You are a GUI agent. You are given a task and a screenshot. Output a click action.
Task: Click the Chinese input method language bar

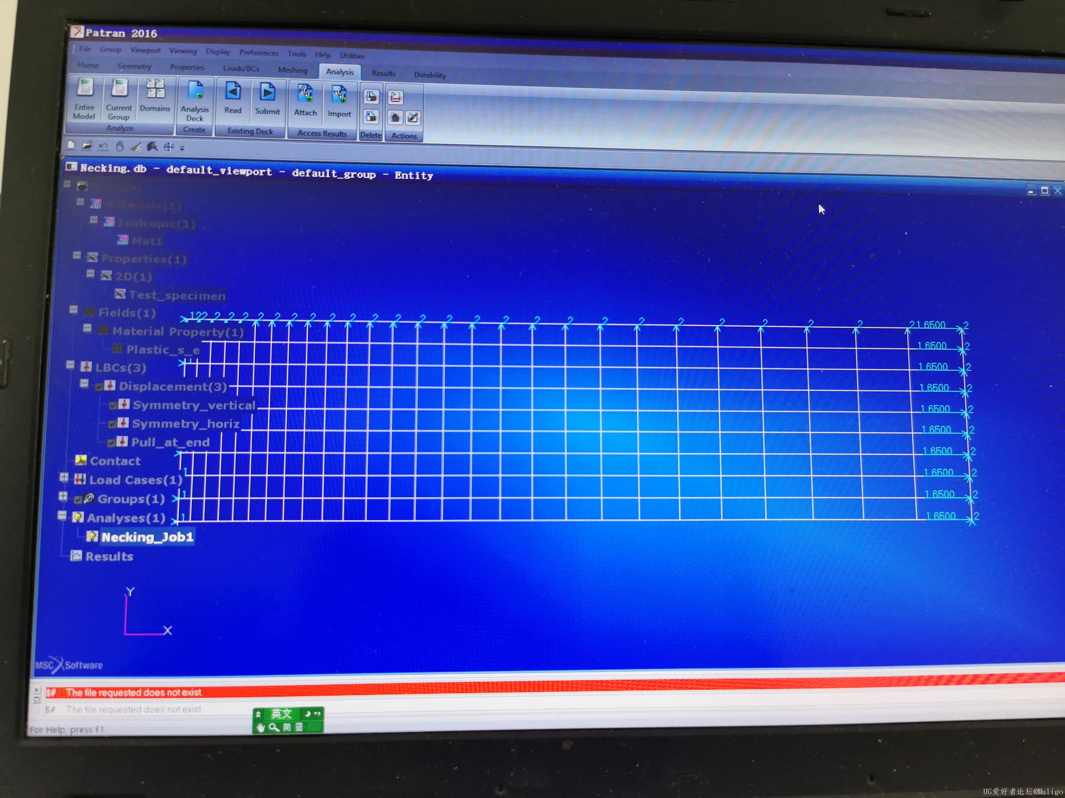289,720
